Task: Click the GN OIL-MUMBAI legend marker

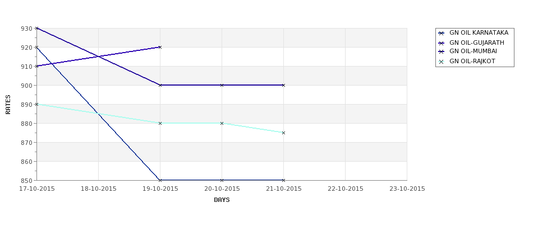Action: click(442, 52)
